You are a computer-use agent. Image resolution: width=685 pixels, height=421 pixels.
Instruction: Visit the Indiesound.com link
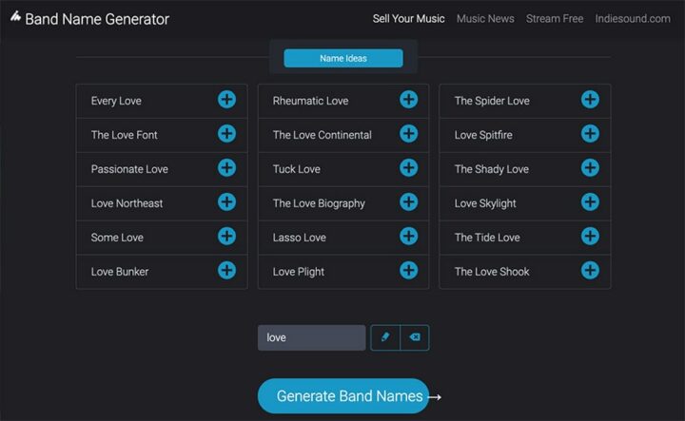pos(633,18)
